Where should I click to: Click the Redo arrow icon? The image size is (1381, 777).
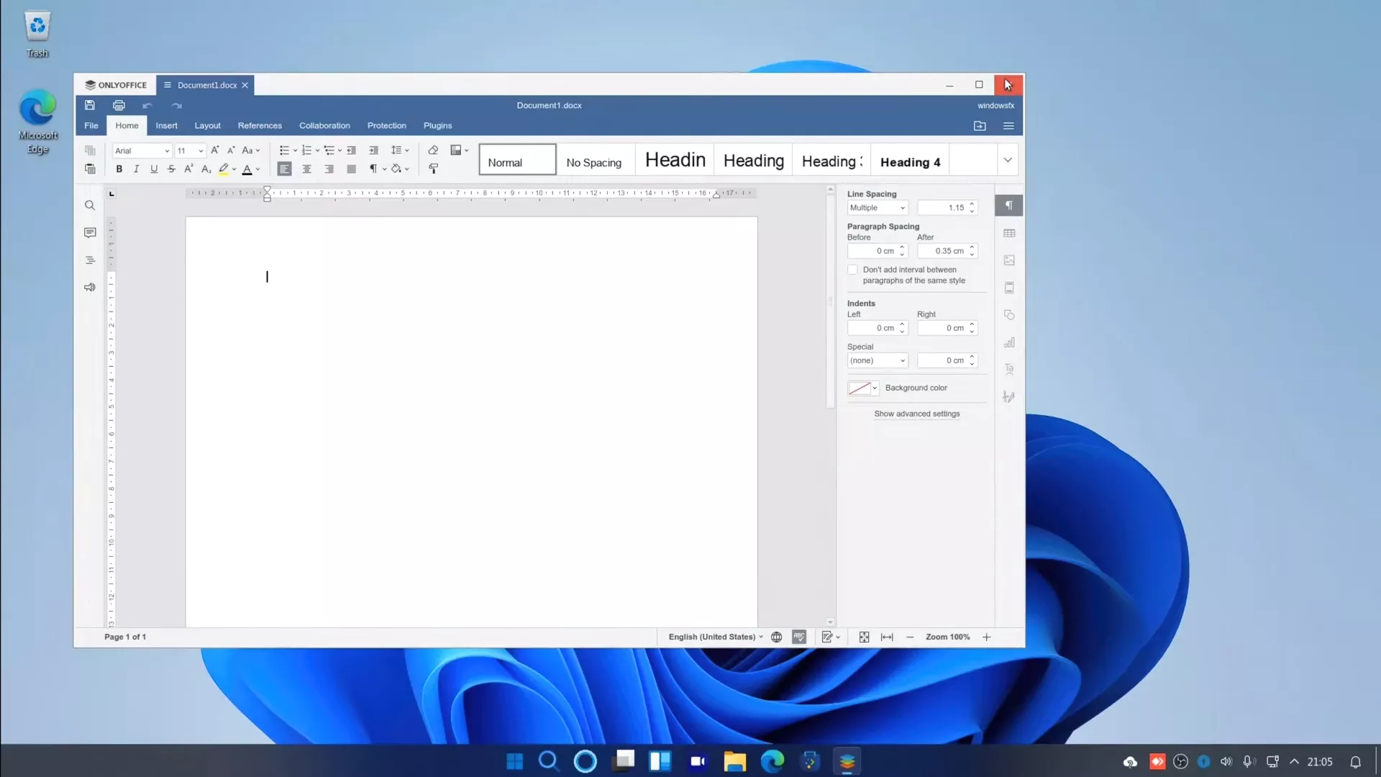[x=177, y=106]
